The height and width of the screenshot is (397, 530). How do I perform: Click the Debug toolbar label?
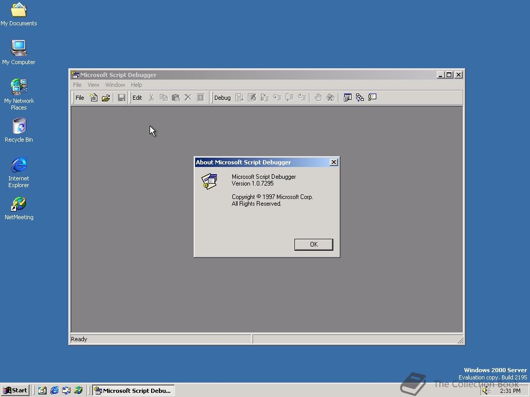pyautogui.click(x=223, y=98)
